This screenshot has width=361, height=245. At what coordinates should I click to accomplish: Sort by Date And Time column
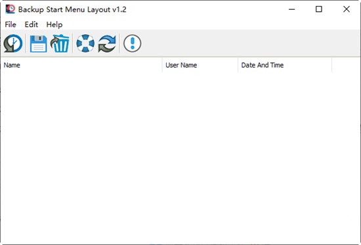point(285,65)
